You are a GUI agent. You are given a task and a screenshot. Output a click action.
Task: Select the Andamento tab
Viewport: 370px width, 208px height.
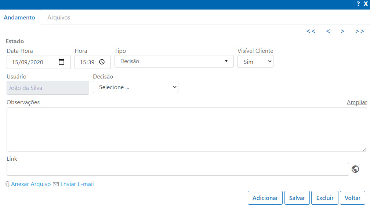pyautogui.click(x=19, y=18)
